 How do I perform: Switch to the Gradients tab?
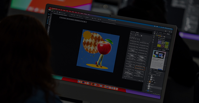coord(165,33)
